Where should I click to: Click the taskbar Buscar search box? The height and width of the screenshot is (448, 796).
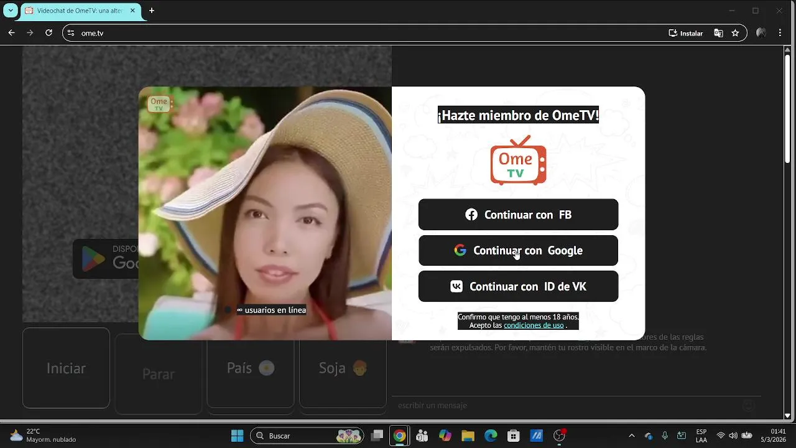click(x=307, y=436)
